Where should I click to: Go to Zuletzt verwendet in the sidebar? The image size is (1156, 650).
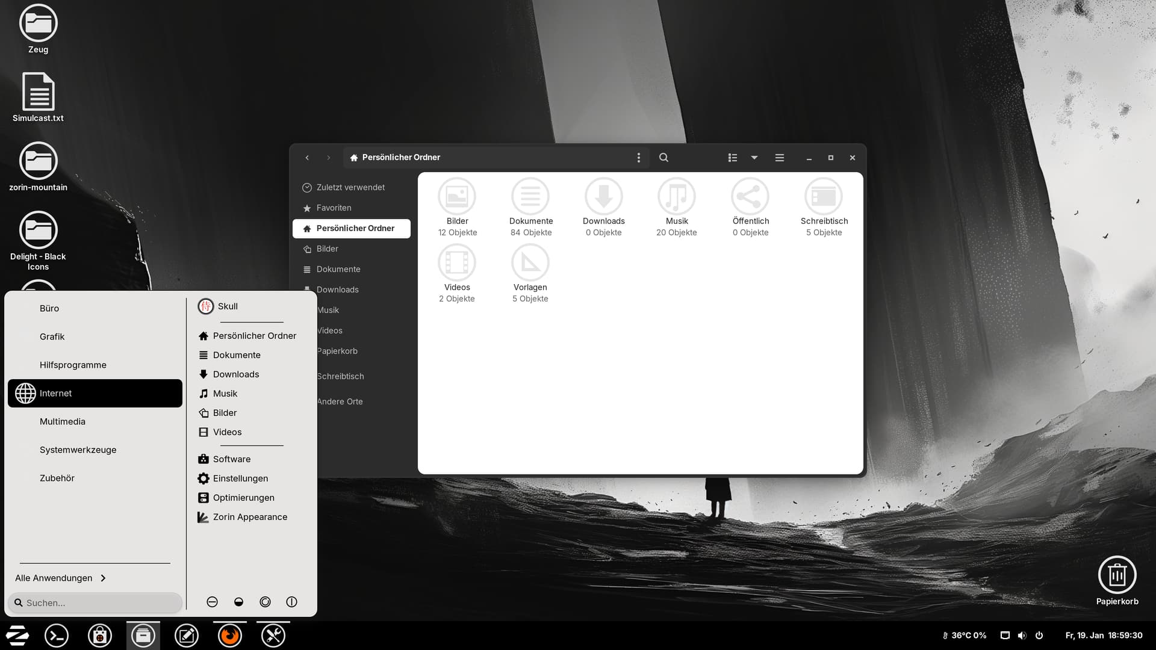350,187
